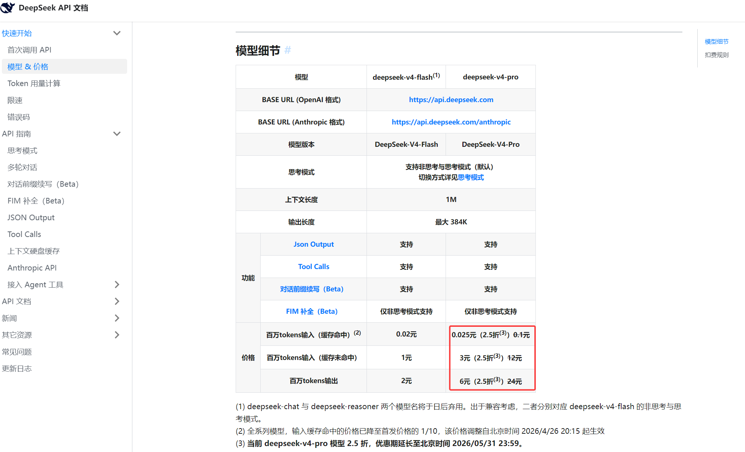Image resolution: width=745 pixels, height=452 pixels.
Task: Open JSON Output sidebar item
Action: (31, 218)
